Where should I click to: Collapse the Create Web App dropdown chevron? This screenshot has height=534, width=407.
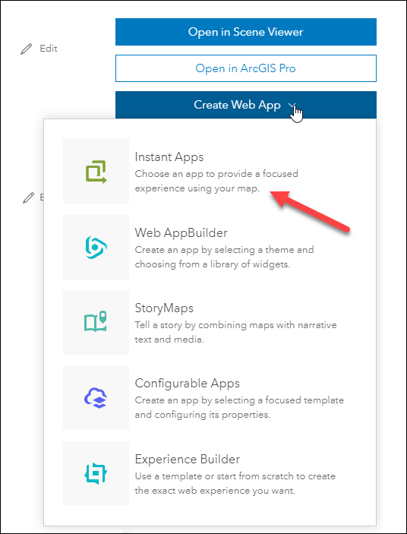(x=292, y=105)
